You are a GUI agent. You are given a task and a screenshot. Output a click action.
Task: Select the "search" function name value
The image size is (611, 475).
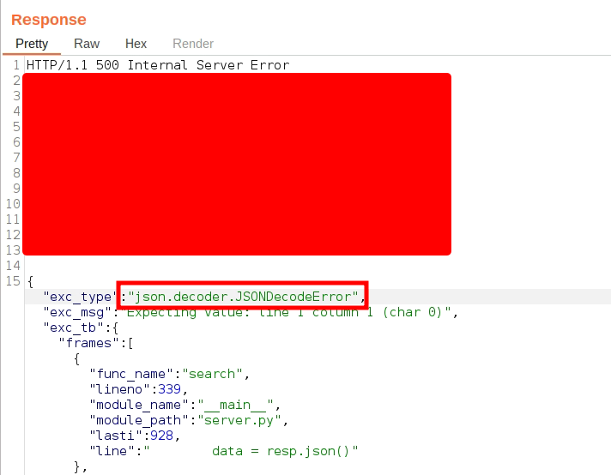[x=212, y=374]
